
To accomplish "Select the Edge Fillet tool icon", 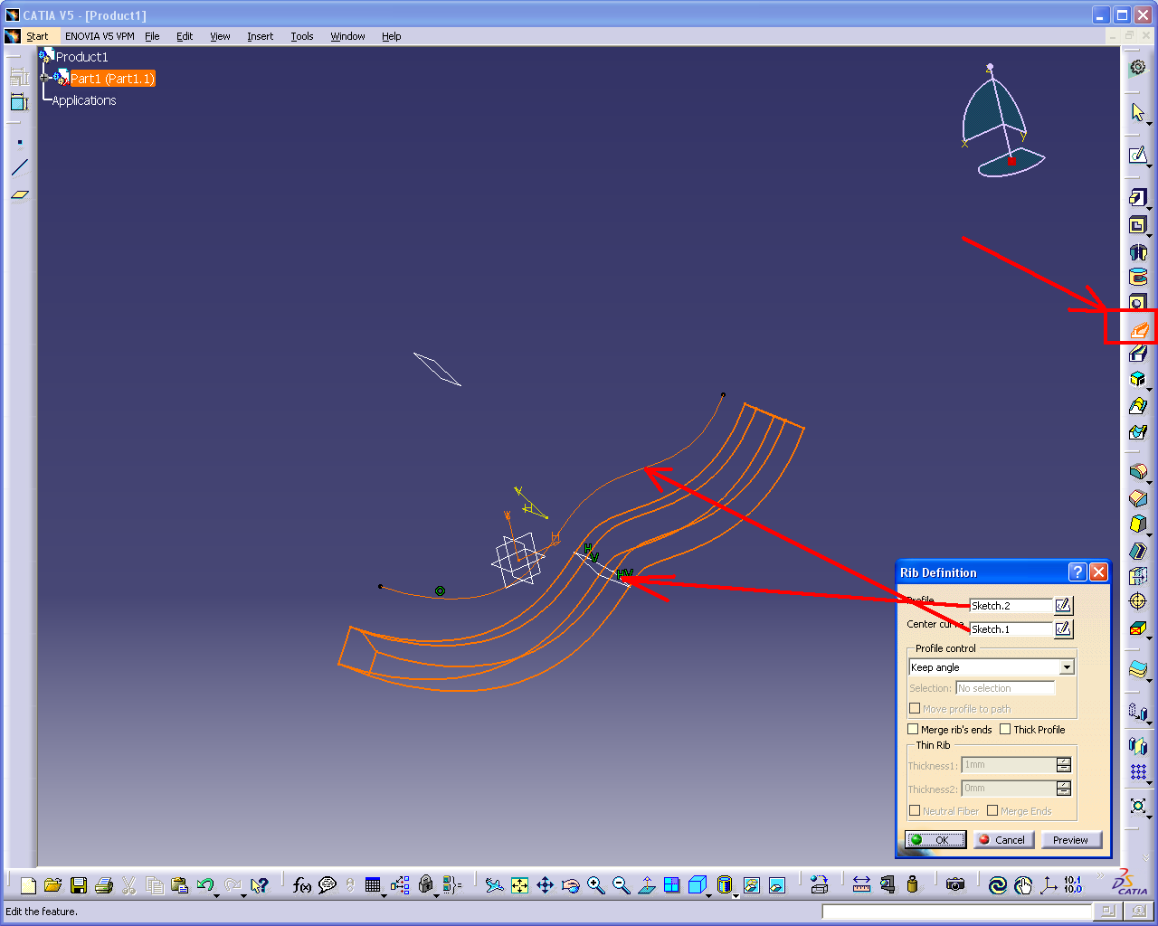I will [x=1138, y=471].
